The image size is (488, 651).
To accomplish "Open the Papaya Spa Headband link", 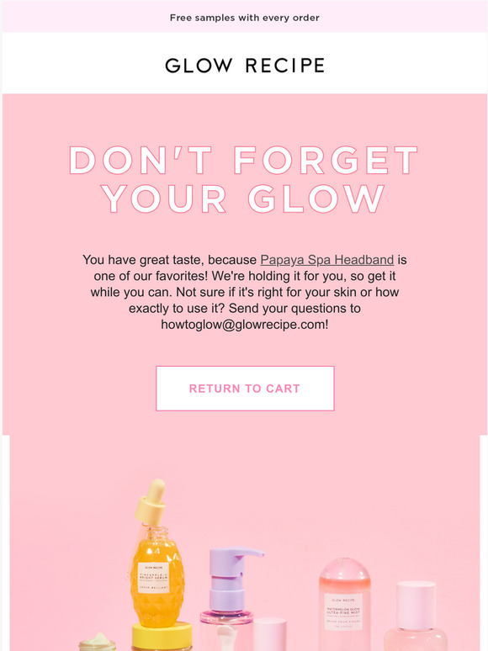I will pyautogui.click(x=326, y=260).
